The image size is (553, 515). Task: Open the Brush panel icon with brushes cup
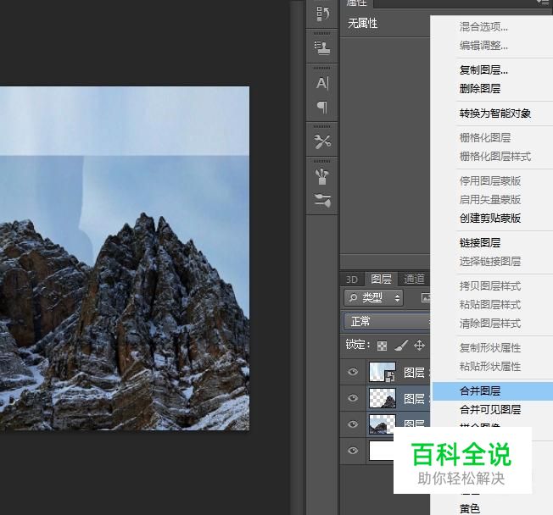pos(321,176)
